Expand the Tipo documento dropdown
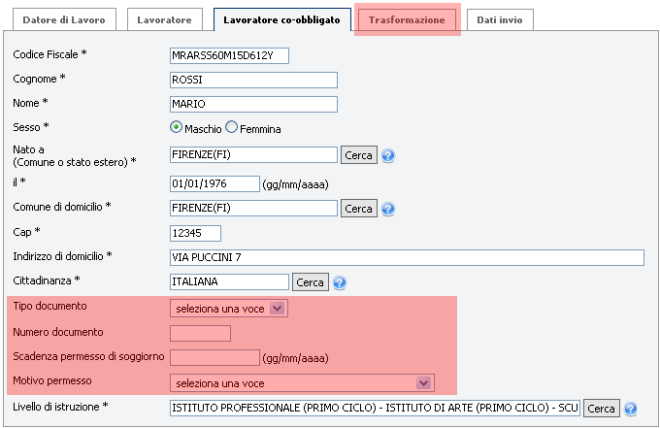 pyautogui.click(x=229, y=309)
